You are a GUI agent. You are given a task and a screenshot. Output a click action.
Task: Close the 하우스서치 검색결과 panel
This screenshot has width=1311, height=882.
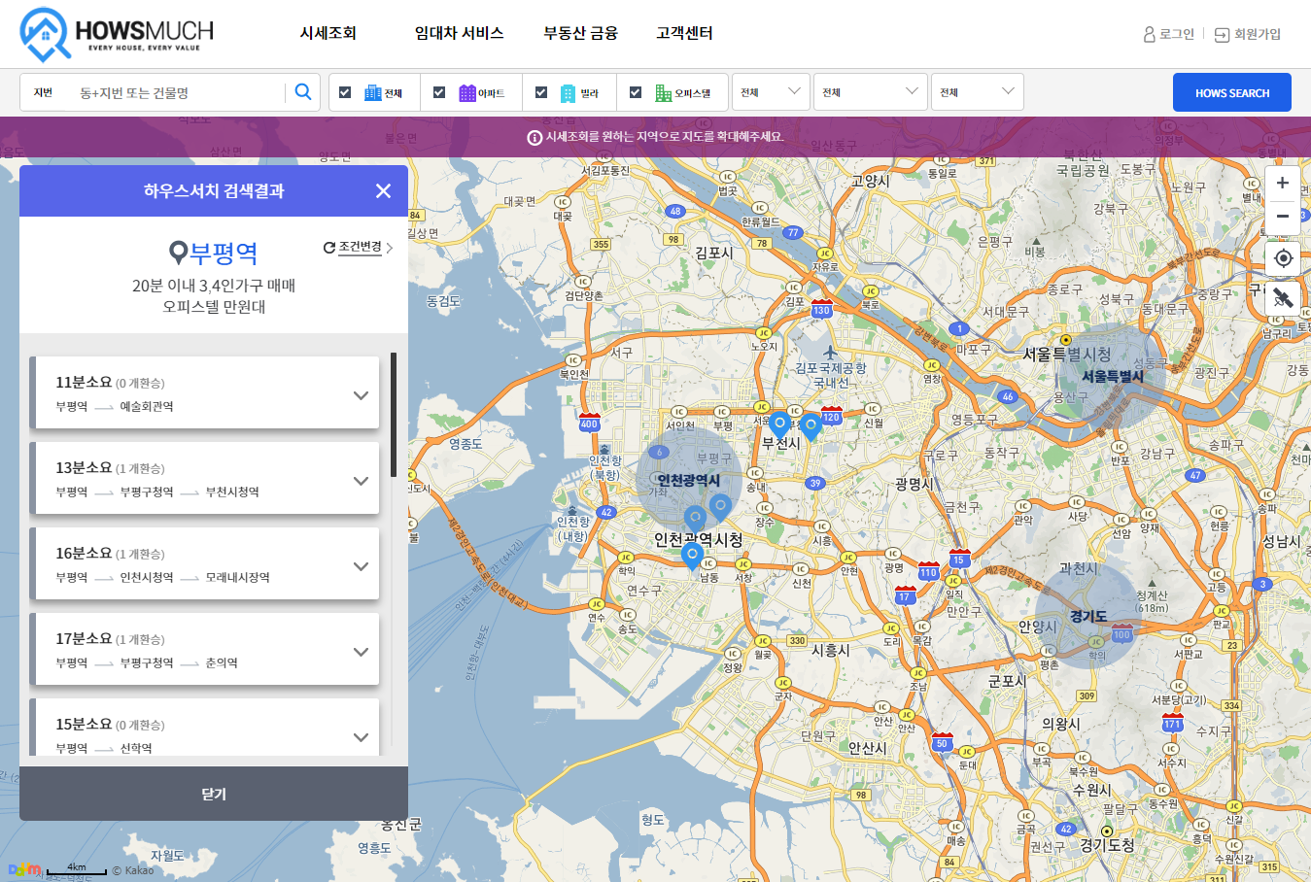pos(383,191)
